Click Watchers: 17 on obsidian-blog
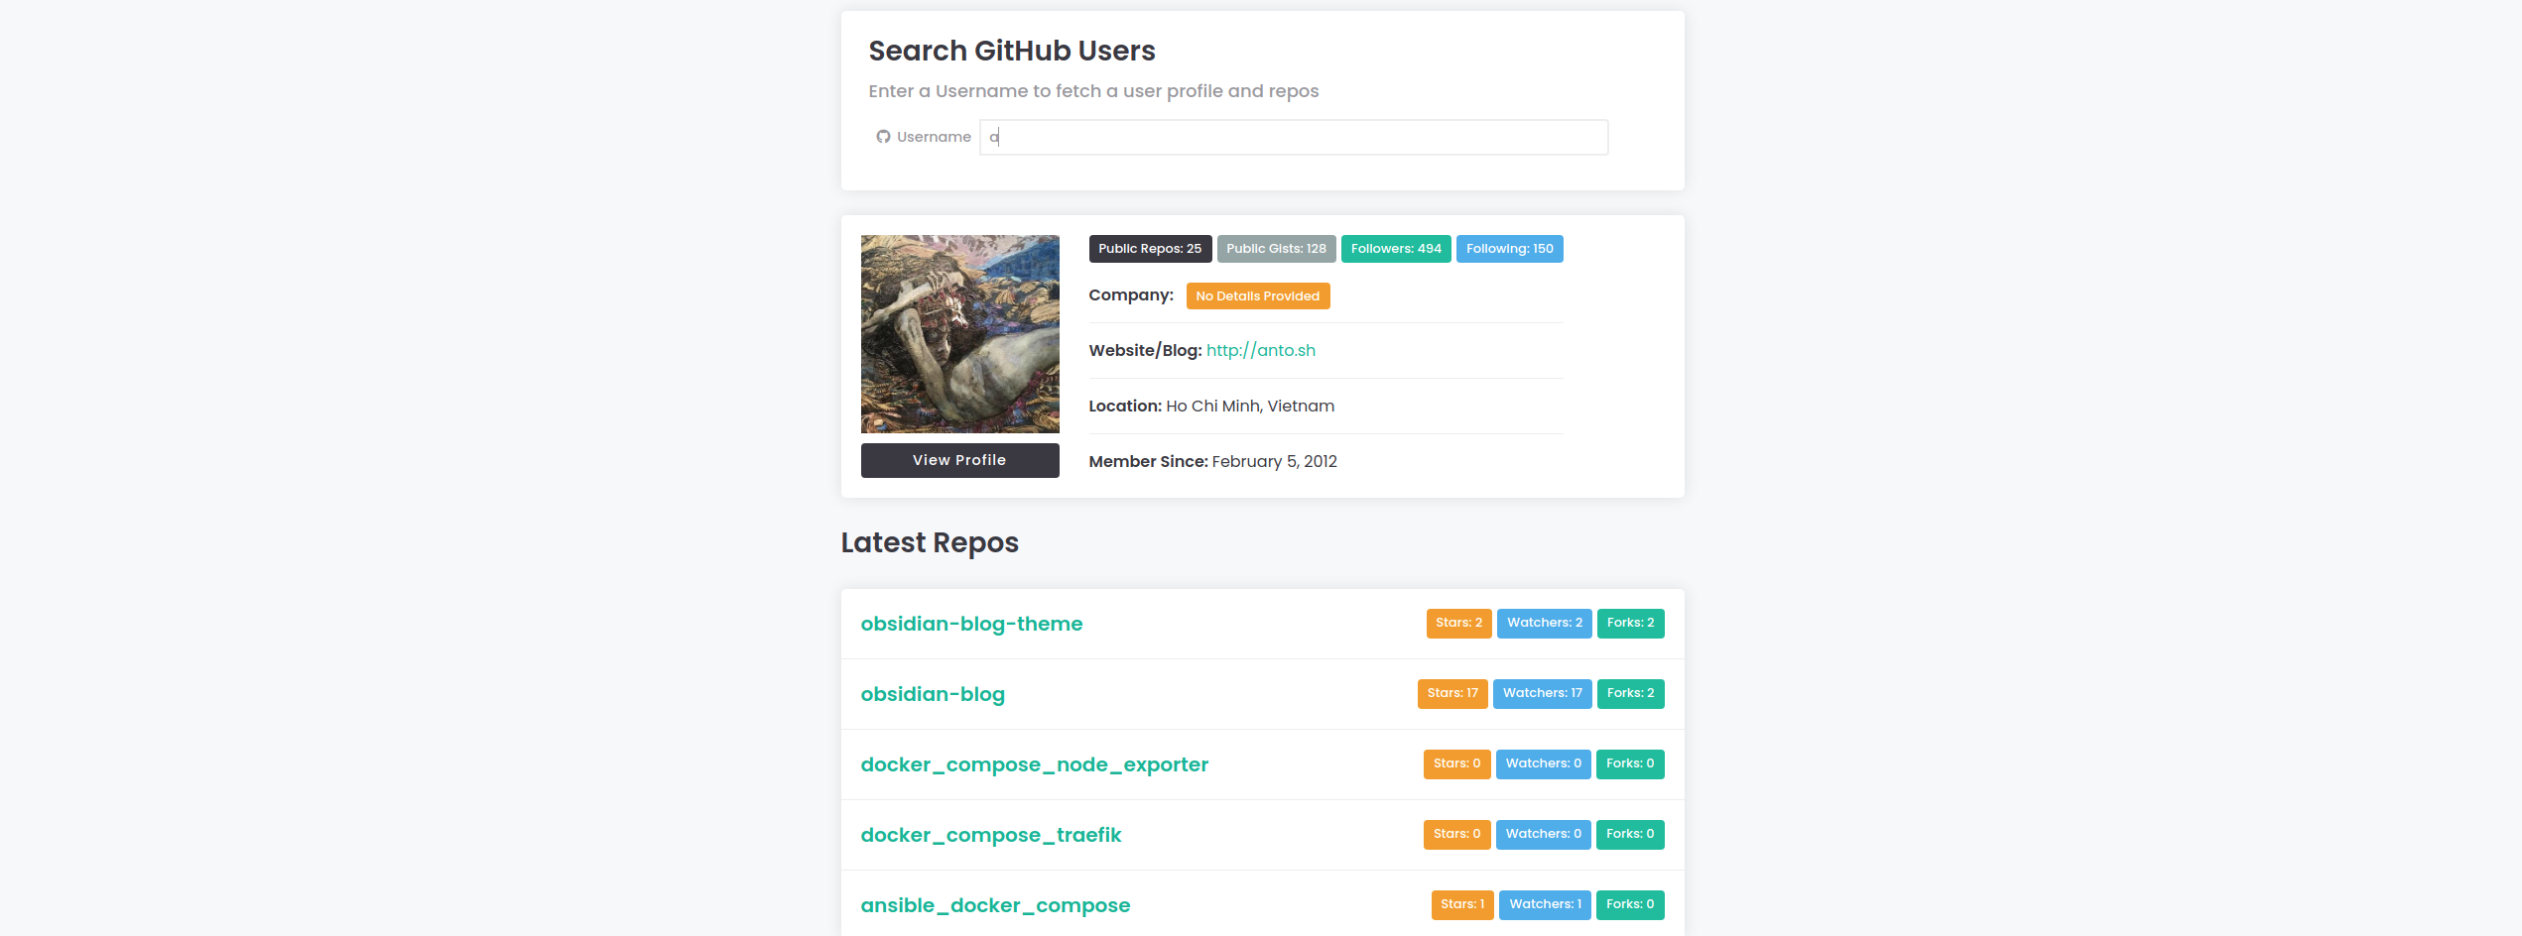The image size is (2522, 936). [1542, 694]
